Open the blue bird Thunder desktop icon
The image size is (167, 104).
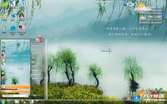[x=13, y=16]
